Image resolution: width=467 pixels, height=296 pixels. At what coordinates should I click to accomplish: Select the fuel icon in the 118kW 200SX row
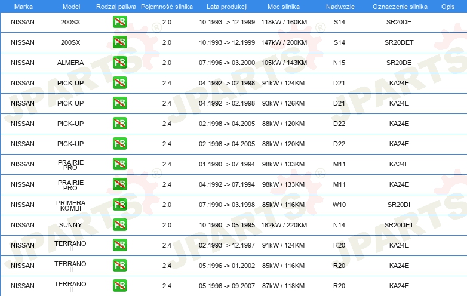(x=119, y=22)
